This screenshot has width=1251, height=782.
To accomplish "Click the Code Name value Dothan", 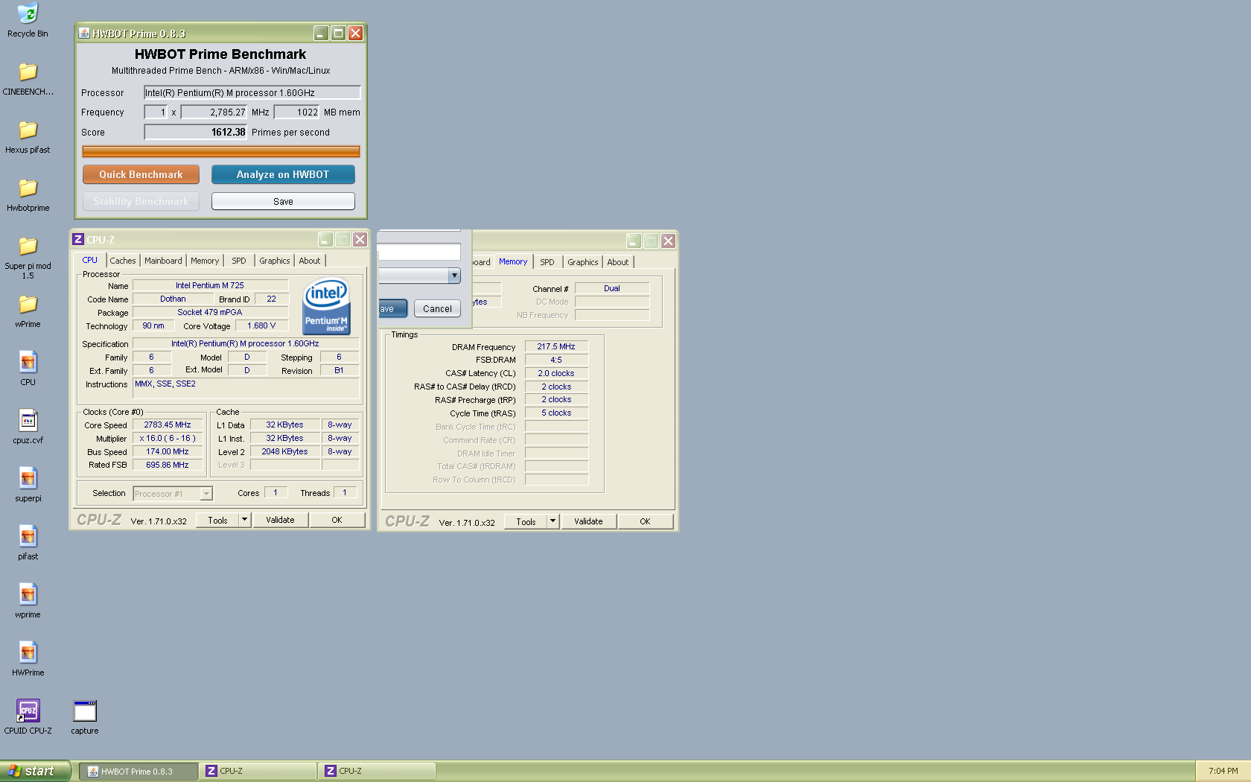I will (x=173, y=299).
